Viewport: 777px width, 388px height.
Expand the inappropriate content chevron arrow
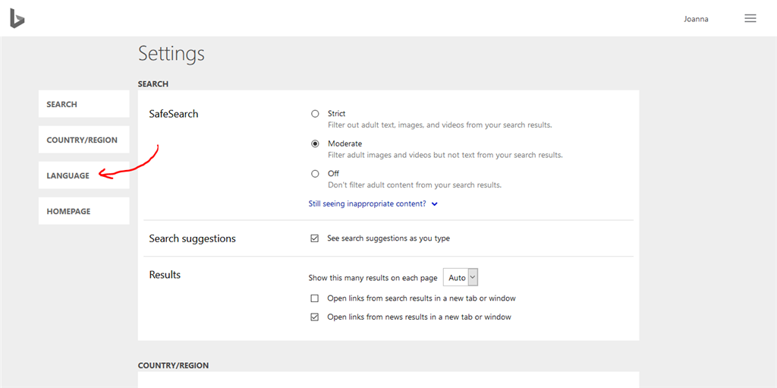(435, 204)
